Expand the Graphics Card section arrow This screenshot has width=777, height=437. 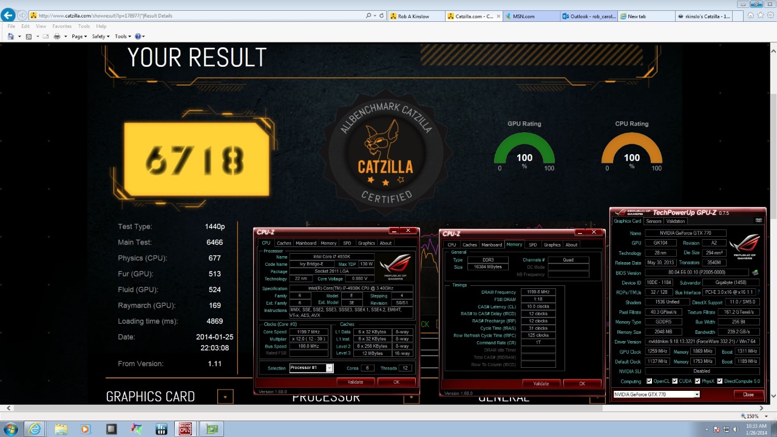(225, 397)
